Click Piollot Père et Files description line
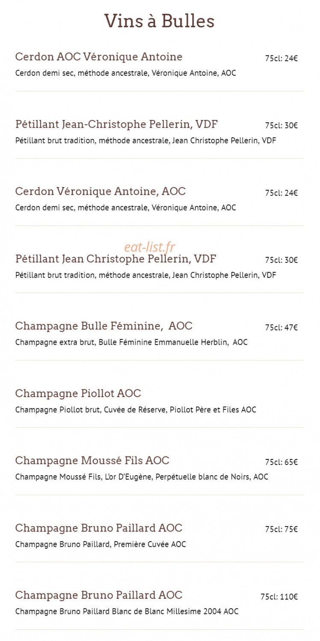320x641 pixels. (136, 410)
